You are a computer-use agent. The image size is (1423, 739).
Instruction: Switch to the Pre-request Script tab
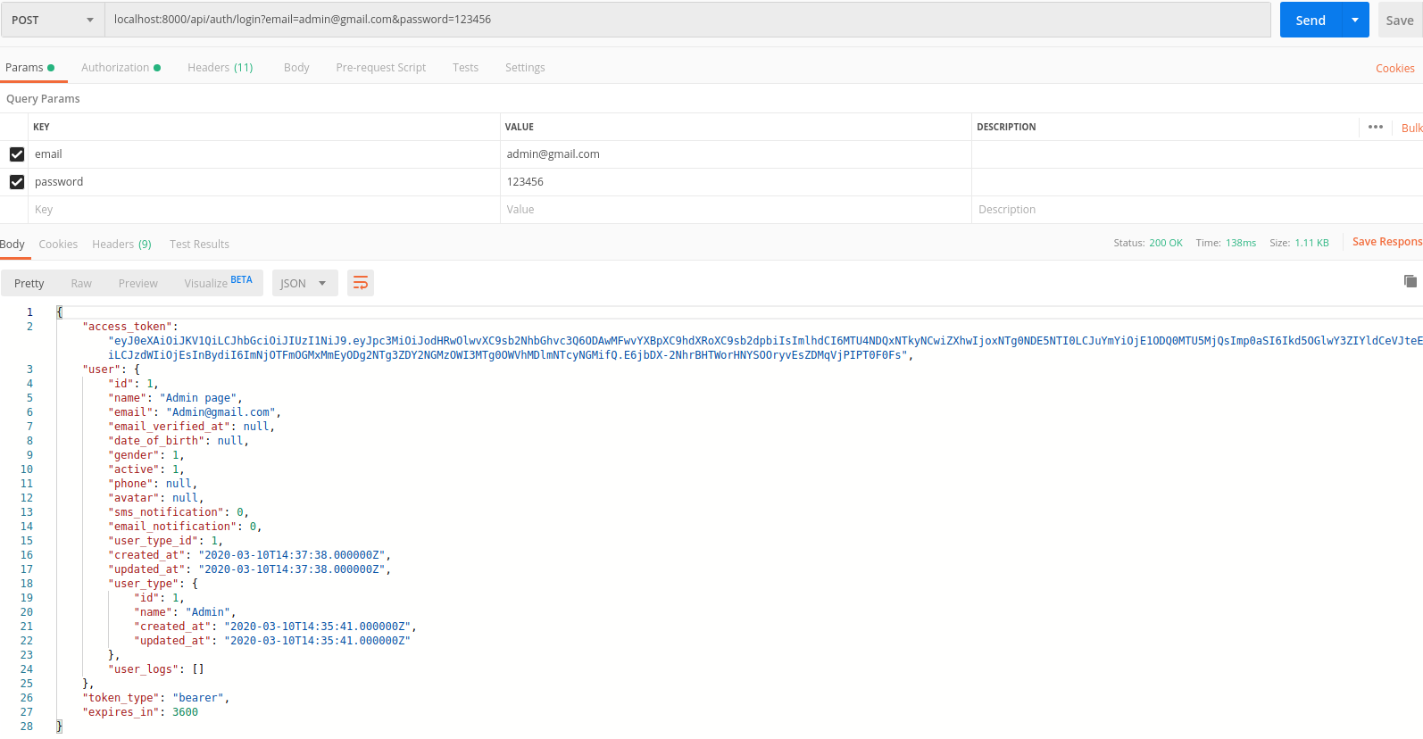point(380,68)
